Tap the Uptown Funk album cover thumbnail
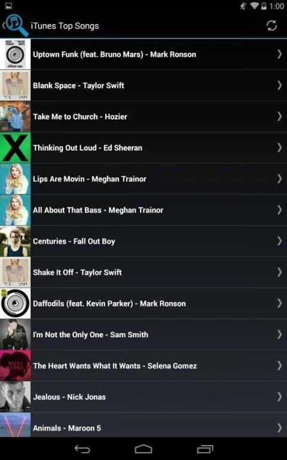This screenshot has width=287, height=460. [x=15, y=54]
